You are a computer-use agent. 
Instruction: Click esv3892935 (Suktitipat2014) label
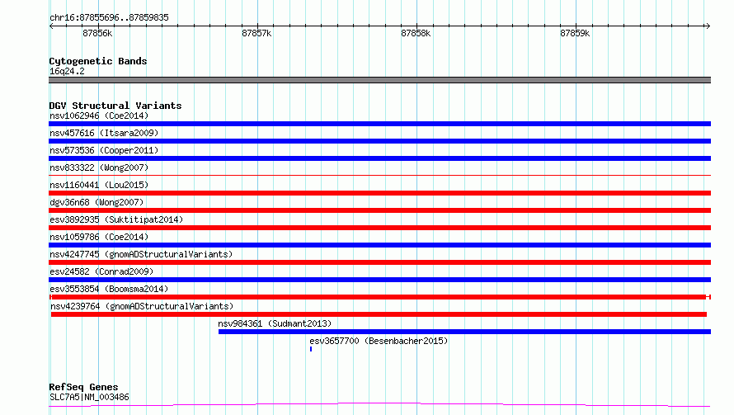click(x=116, y=219)
